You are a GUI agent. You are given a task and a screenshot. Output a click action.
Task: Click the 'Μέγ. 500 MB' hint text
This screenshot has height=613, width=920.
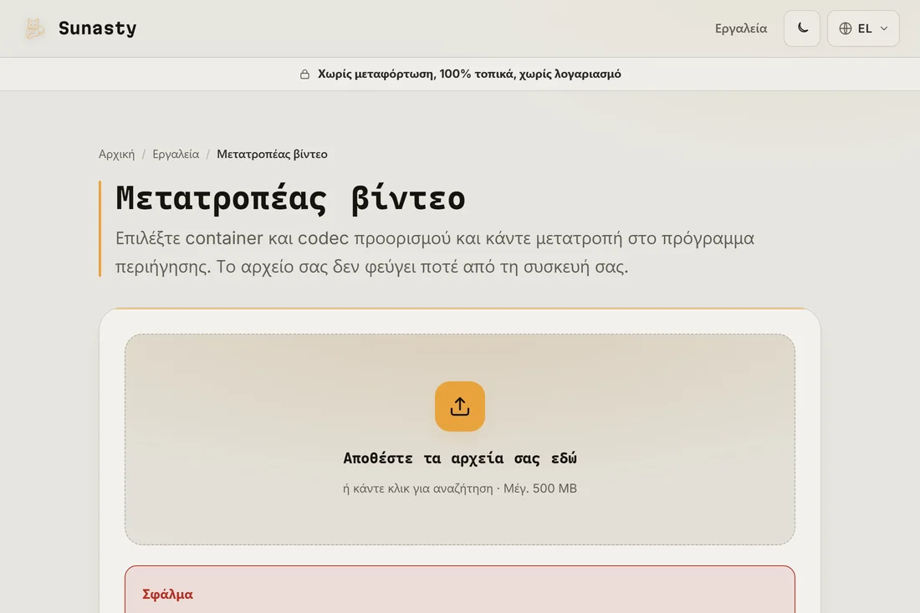tap(539, 488)
